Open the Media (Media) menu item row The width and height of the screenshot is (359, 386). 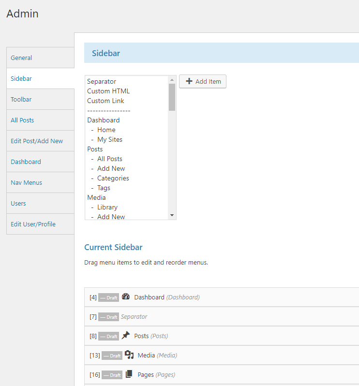(x=222, y=355)
